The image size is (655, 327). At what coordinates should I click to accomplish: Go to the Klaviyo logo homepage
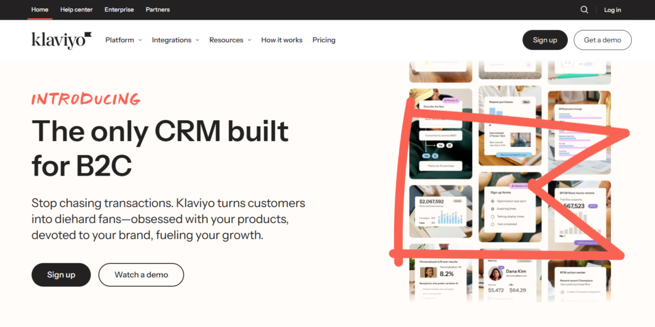pos(61,40)
